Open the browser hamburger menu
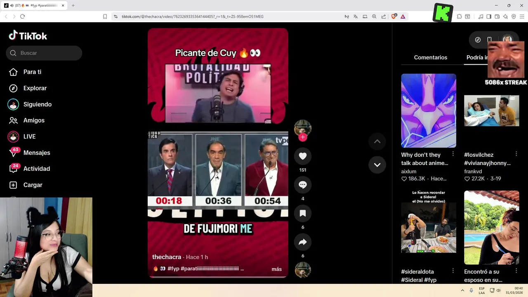 [522, 16]
